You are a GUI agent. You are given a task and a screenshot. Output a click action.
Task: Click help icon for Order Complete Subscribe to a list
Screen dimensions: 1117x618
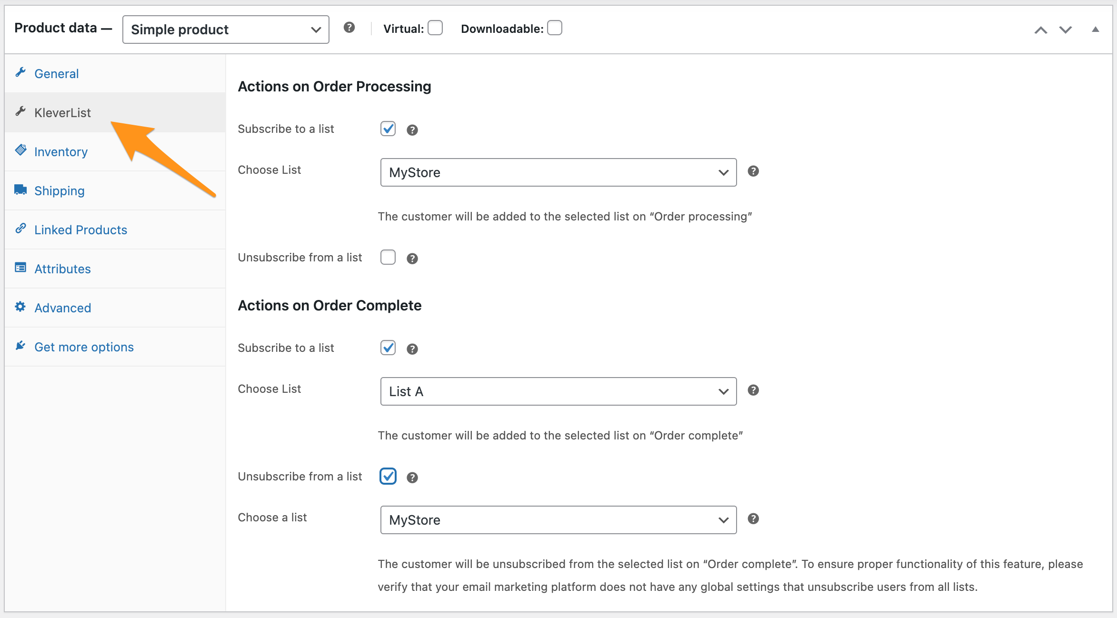tap(412, 349)
